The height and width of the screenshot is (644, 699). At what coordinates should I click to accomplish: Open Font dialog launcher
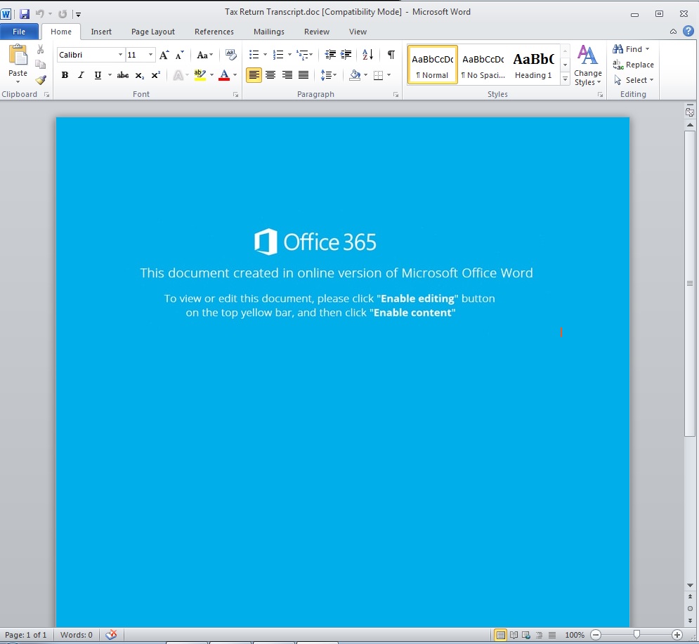pyautogui.click(x=235, y=95)
